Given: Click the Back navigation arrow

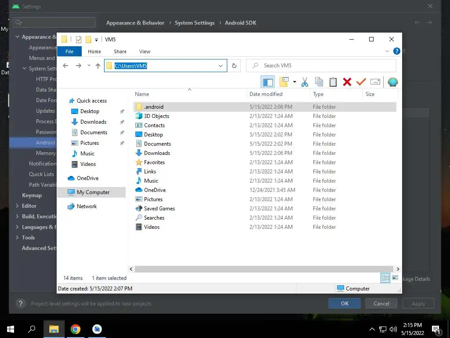Looking at the screenshot, I should (x=65, y=66).
